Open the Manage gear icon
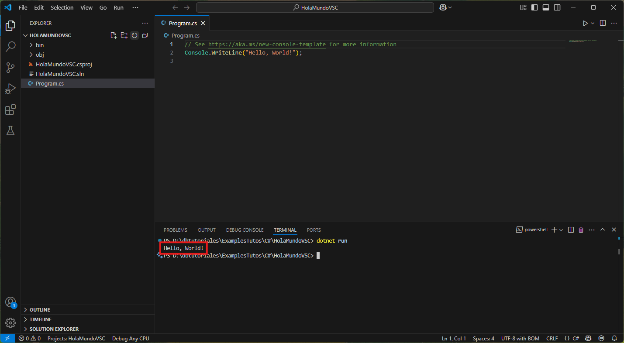Image resolution: width=624 pixels, height=343 pixels. pyautogui.click(x=10, y=323)
